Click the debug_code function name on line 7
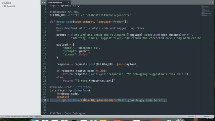This screenshot has height=121, width=215. click(x=64, y=22)
